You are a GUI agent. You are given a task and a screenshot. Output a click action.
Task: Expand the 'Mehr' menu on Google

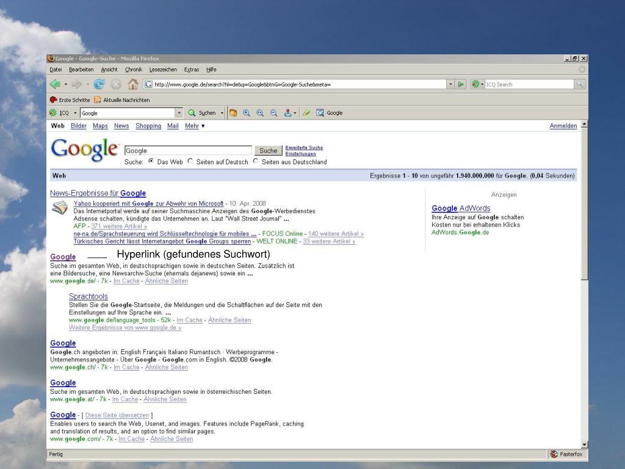pos(195,126)
